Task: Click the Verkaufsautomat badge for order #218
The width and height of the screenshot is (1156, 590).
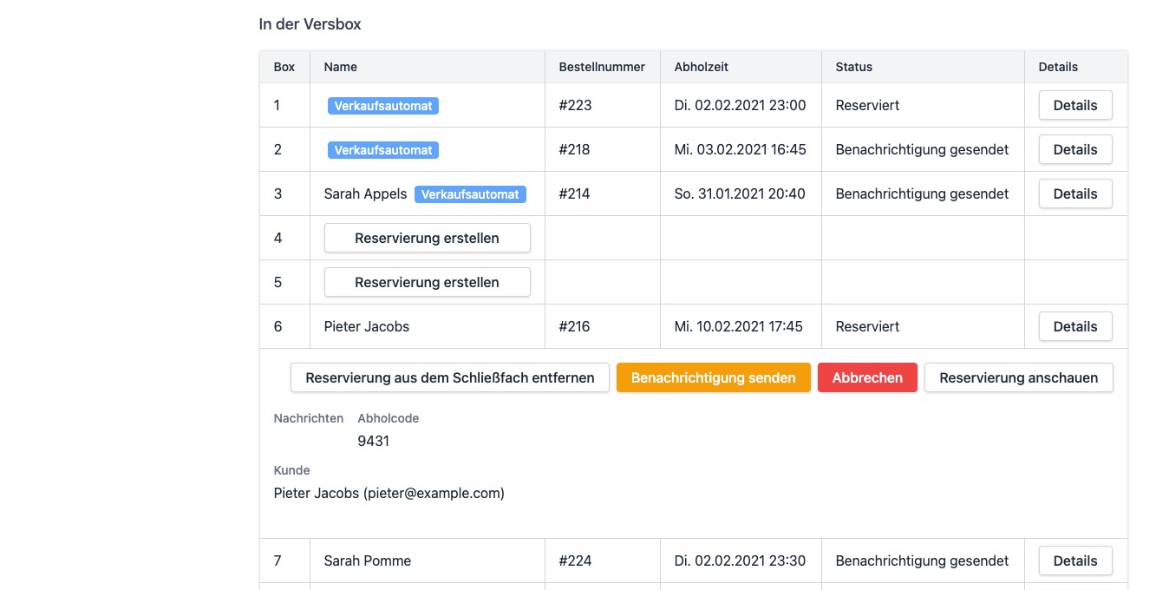Action: click(x=383, y=150)
